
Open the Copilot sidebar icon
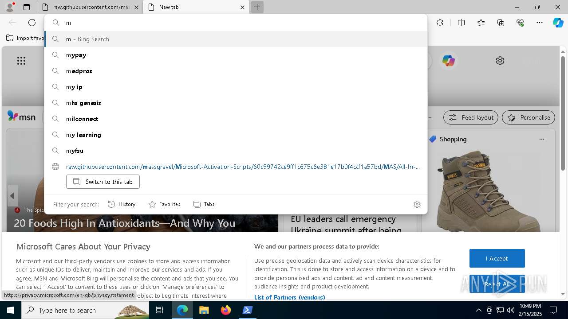(x=558, y=23)
